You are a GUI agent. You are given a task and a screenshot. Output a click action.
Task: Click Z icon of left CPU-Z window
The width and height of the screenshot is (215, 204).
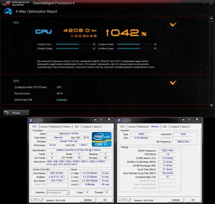point(31,120)
